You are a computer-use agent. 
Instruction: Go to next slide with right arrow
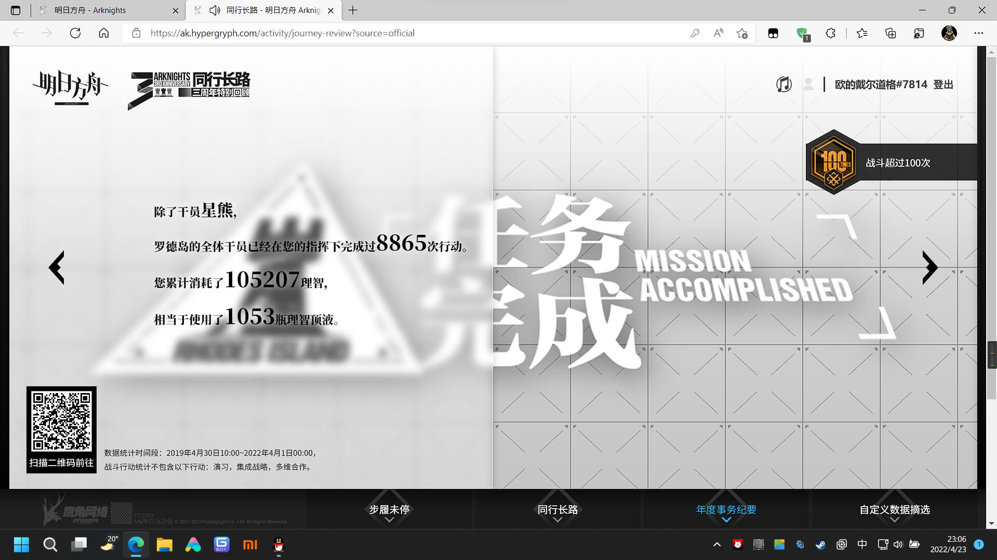pyautogui.click(x=930, y=268)
